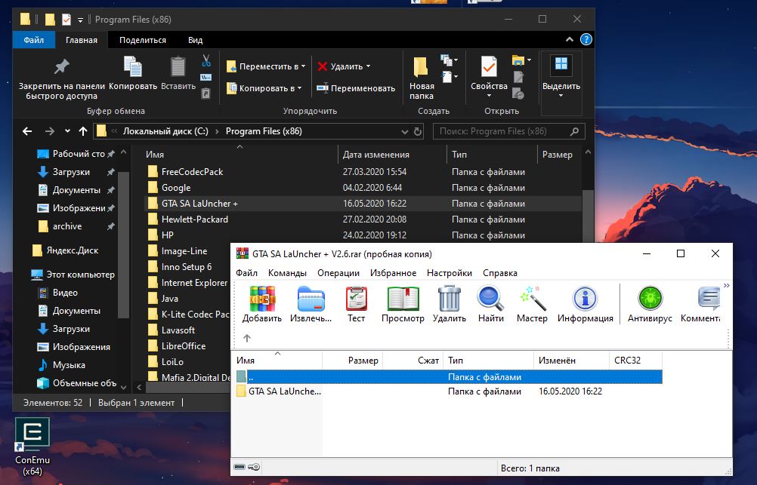The height and width of the screenshot is (485, 757).
Task: Sort WinRAR list by Сжат column
Action: (x=412, y=360)
